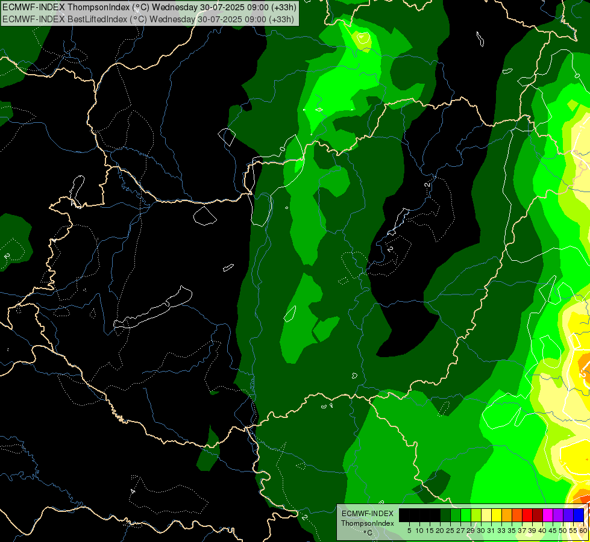Choose the orange 33–35 legend swatch

coord(507,515)
